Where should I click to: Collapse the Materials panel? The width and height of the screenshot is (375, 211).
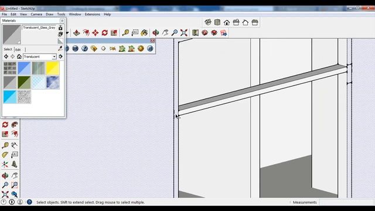(62, 21)
